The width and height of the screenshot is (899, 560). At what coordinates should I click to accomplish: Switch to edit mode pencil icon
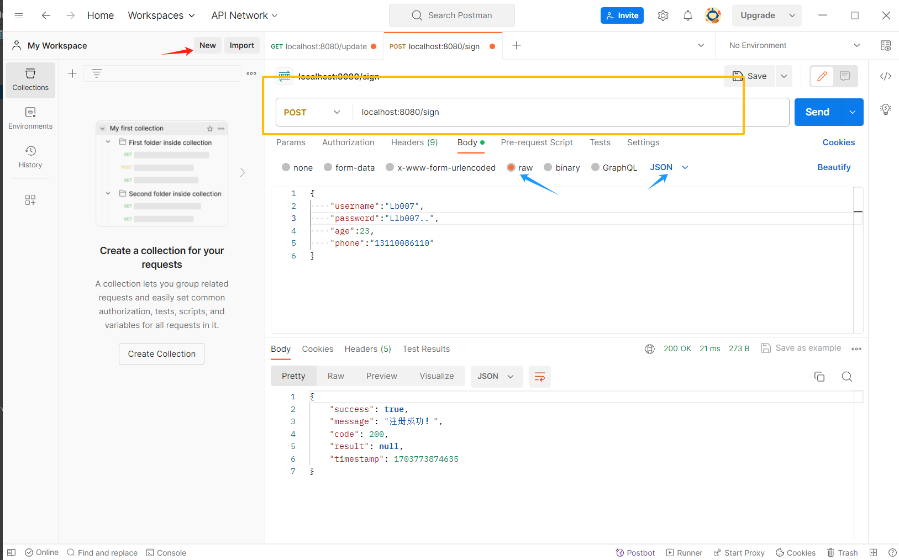(x=822, y=76)
